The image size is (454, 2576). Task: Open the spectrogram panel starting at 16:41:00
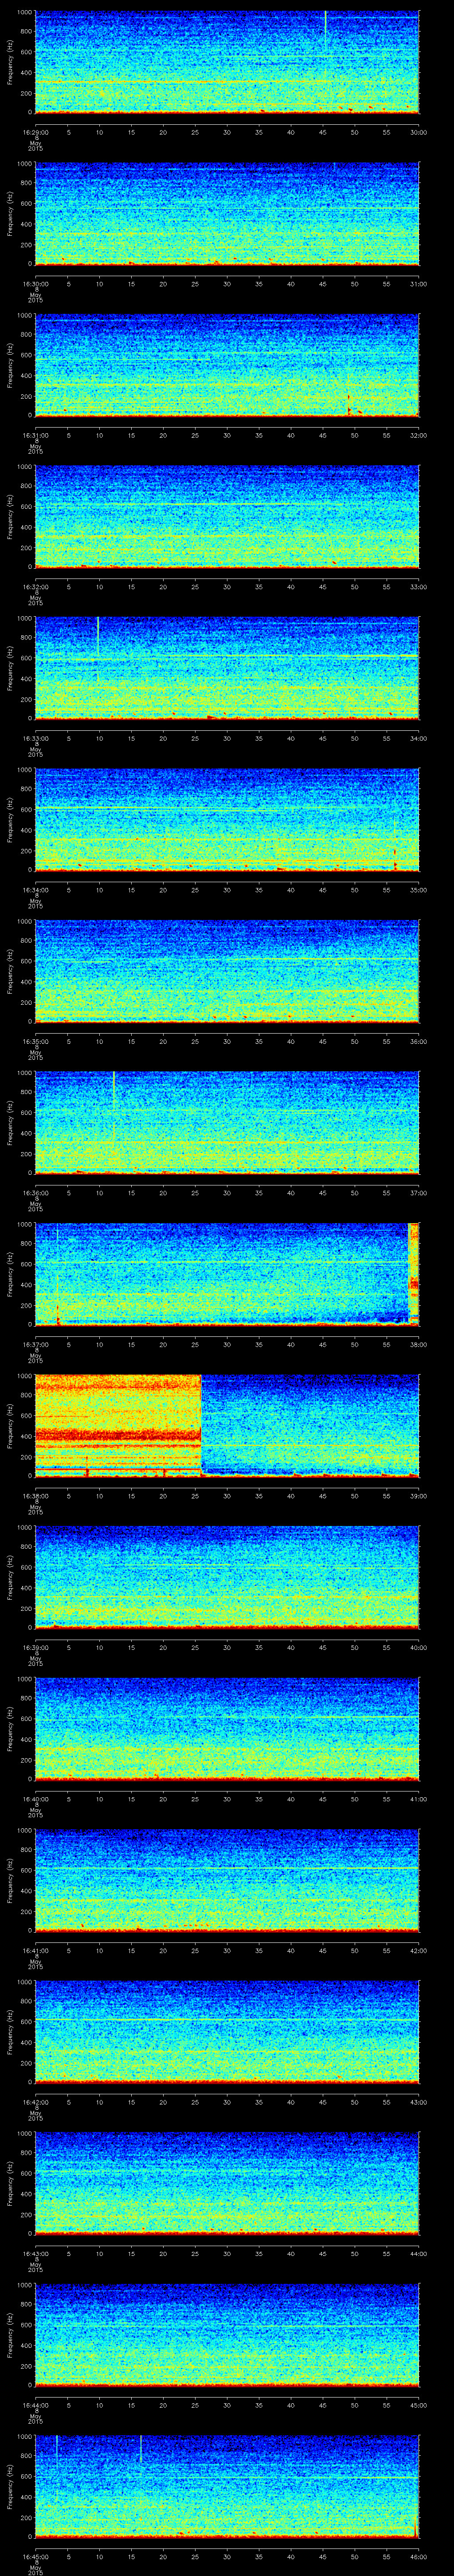[x=227, y=1880]
